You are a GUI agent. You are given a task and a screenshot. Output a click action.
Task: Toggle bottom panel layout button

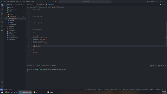[x=150, y=2]
